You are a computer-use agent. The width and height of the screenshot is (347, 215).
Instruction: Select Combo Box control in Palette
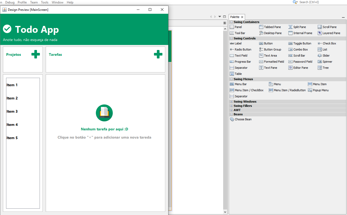[x=298, y=49]
